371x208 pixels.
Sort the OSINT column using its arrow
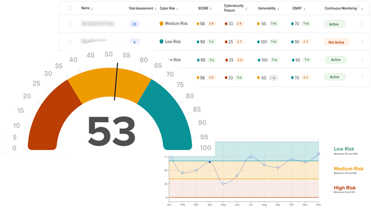coord(304,9)
